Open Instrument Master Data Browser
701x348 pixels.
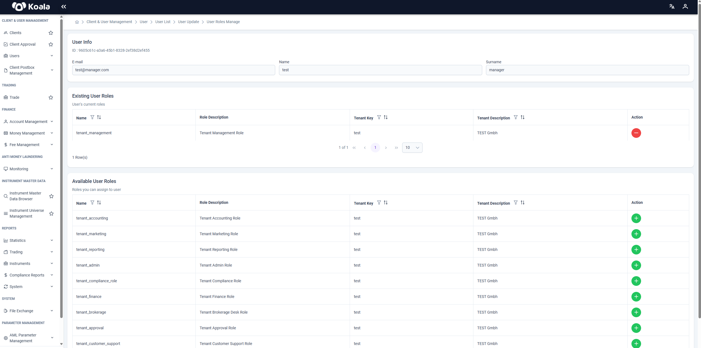tap(25, 196)
